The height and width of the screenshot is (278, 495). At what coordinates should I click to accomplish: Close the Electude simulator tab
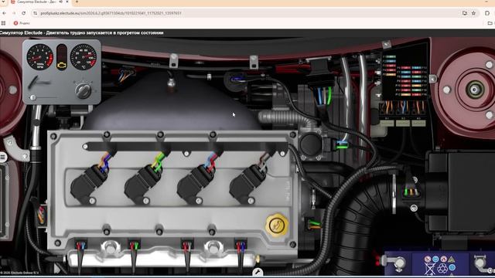[67, 2]
